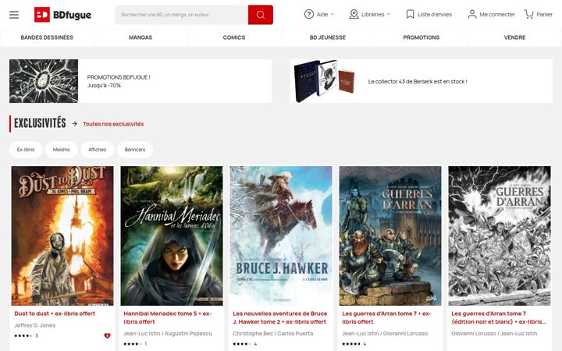Open Liste d'envies text link
The image size is (562, 351).
coord(435,14)
